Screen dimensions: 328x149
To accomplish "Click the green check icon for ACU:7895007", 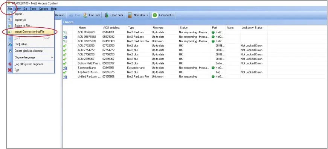I will [x=65, y=59].
